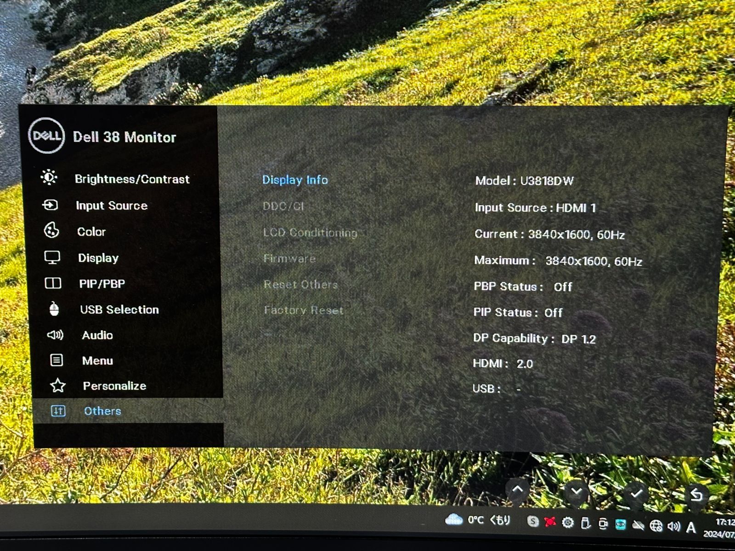Open the gear settings tray icon

click(568, 523)
